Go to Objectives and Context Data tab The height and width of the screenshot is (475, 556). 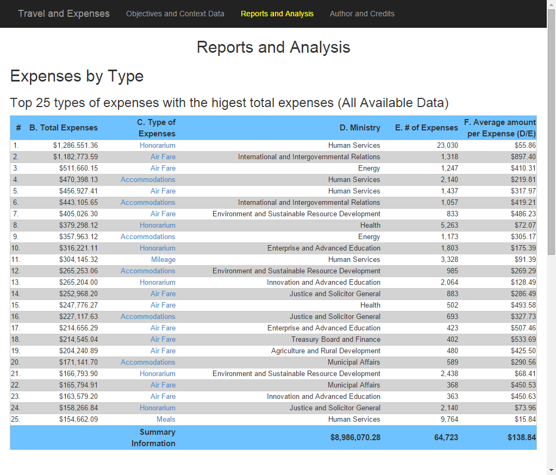tap(175, 14)
